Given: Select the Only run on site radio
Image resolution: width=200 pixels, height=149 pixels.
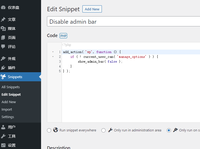Looking at the screenshot, I should coord(169,130).
